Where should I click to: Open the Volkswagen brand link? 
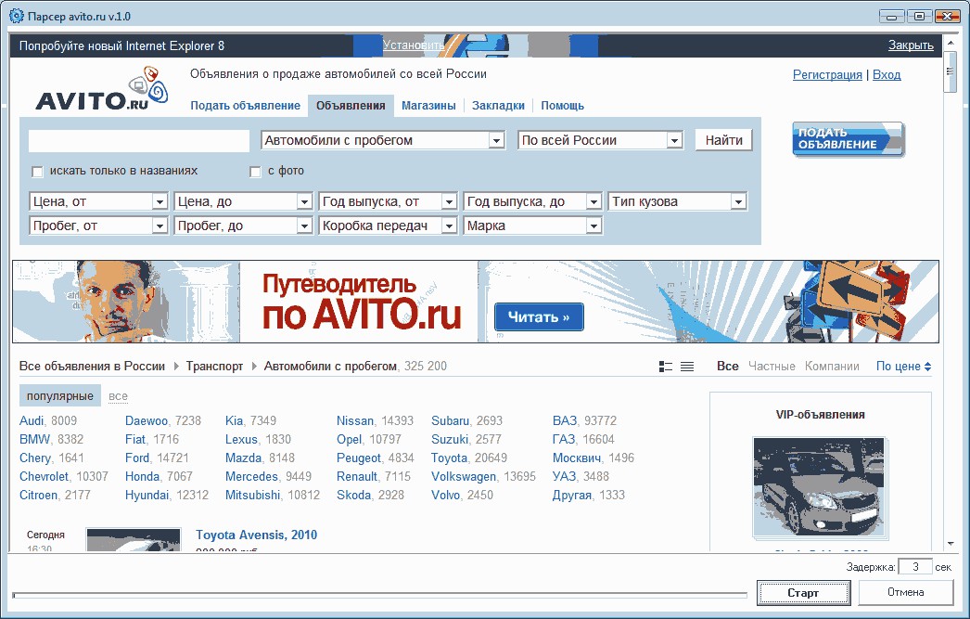464,477
